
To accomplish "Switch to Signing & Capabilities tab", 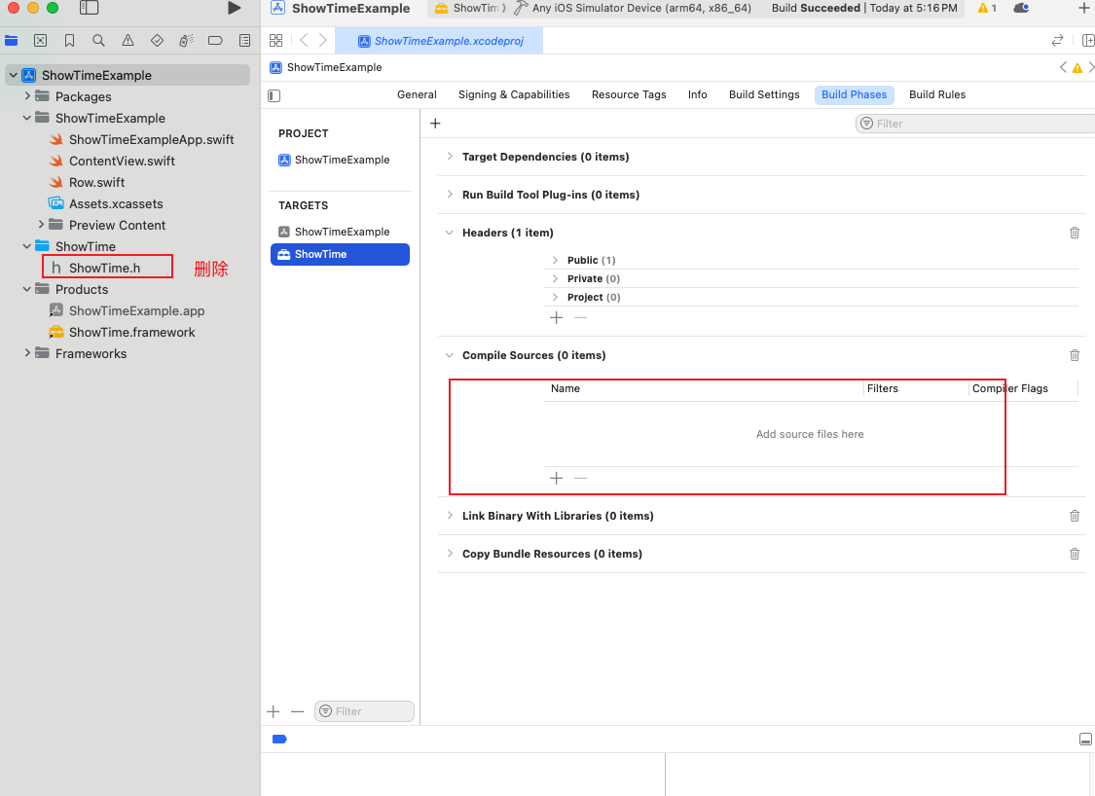I will coord(514,94).
